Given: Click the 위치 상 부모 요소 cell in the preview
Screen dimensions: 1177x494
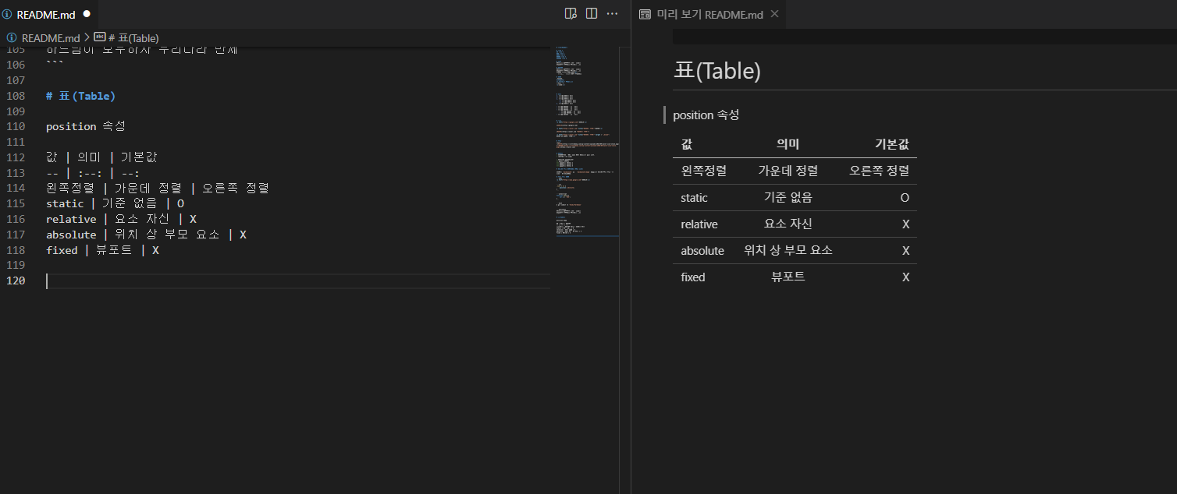Looking at the screenshot, I should [x=788, y=250].
